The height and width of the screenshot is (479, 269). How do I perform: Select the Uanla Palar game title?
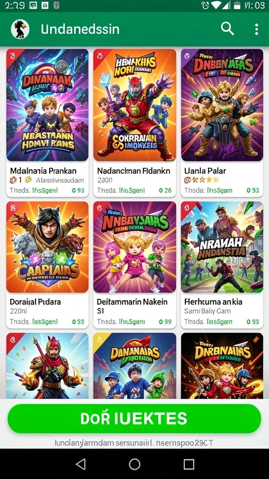pos(205,170)
